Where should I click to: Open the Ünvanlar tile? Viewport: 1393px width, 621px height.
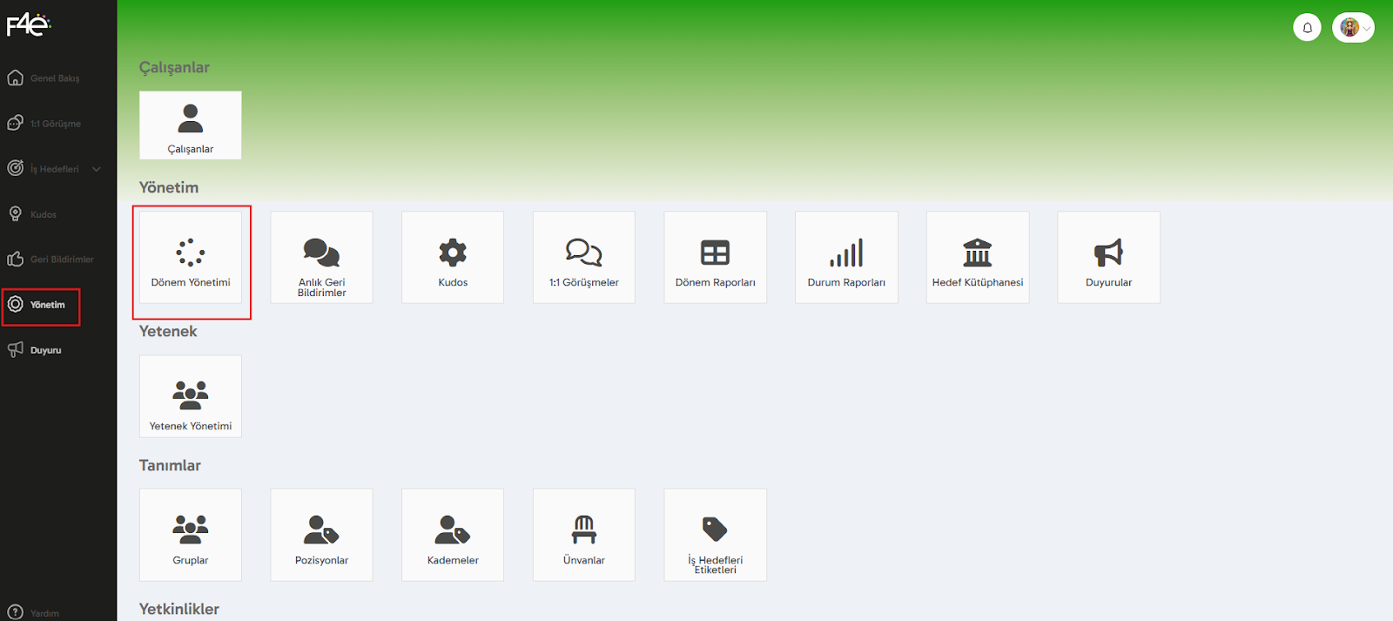pos(583,535)
